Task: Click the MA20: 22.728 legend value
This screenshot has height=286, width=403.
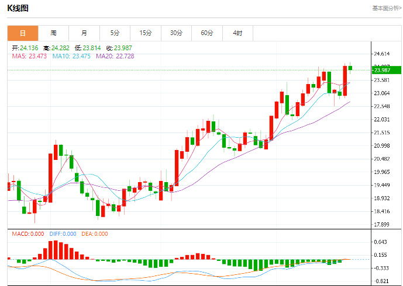Action: point(115,56)
